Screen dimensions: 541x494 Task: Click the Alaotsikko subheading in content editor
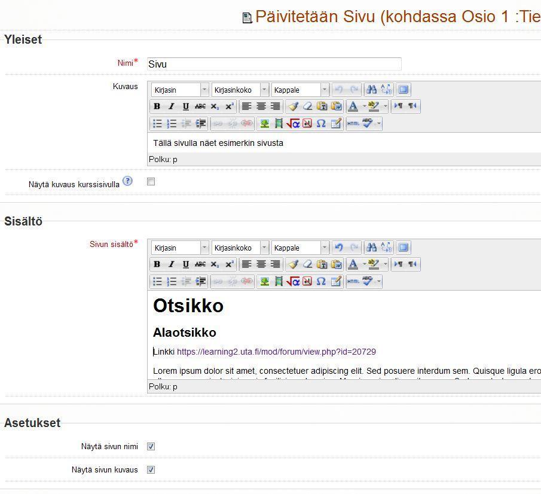[185, 333]
